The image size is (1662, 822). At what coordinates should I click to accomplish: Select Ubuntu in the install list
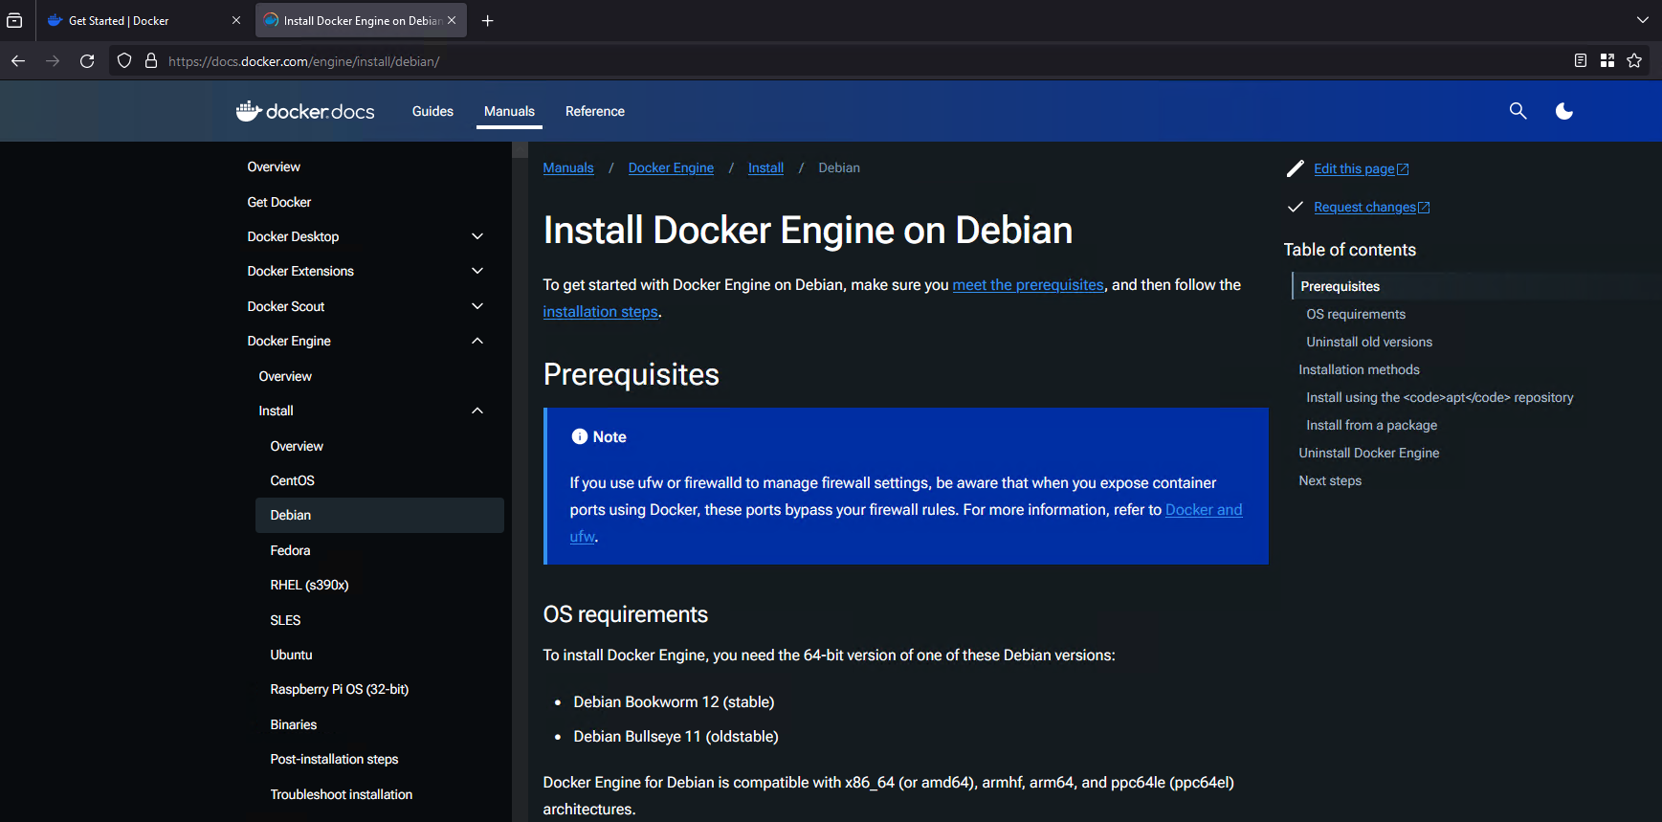point(291,655)
